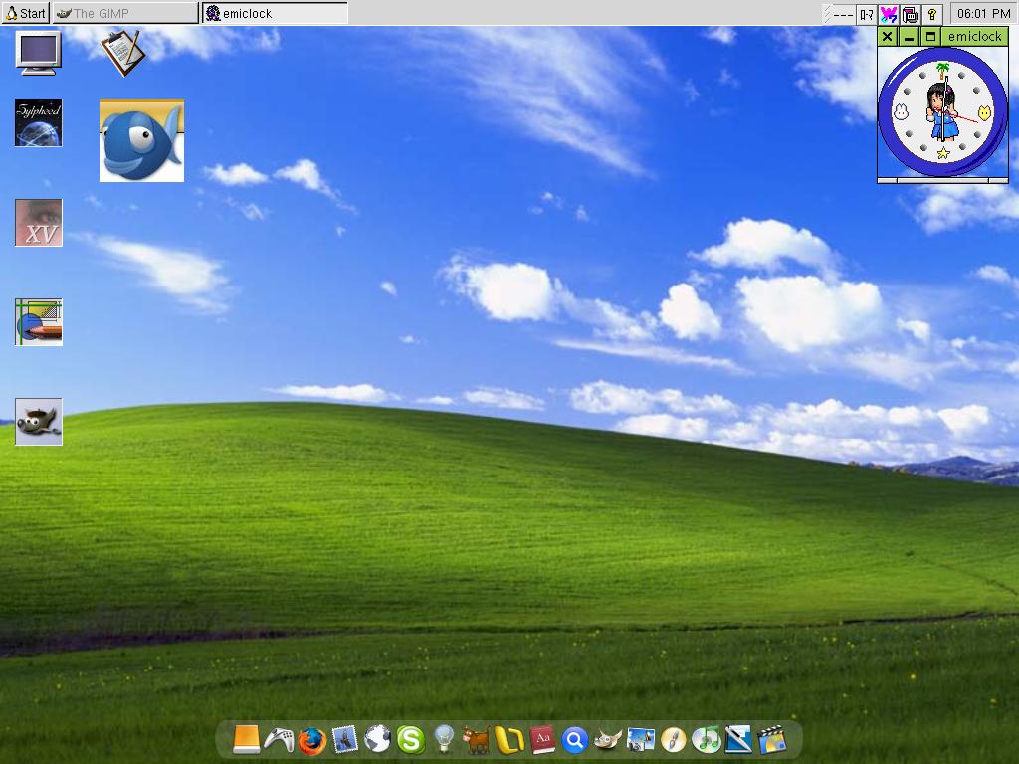Launch the GIMP desktop icon
This screenshot has height=764, width=1019.
pyautogui.click(x=39, y=422)
